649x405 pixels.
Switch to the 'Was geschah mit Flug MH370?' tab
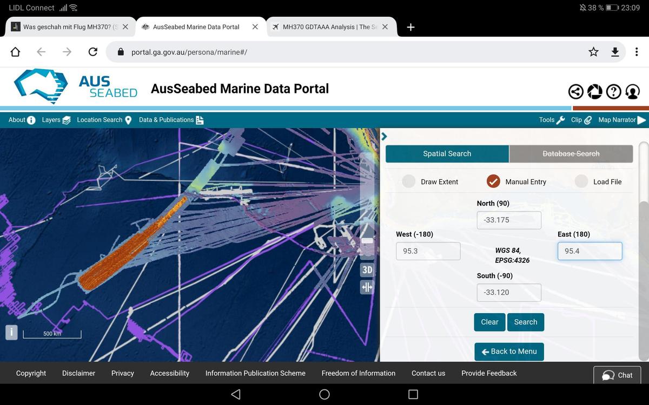[x=65, y=26]
